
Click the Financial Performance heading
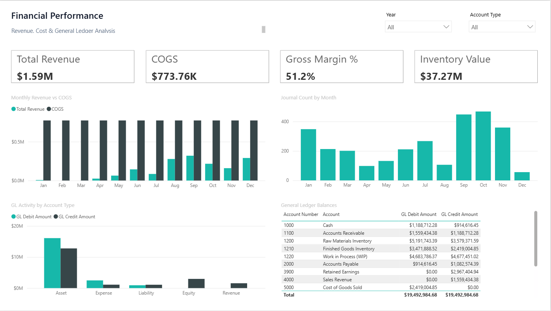pos(57,16)
